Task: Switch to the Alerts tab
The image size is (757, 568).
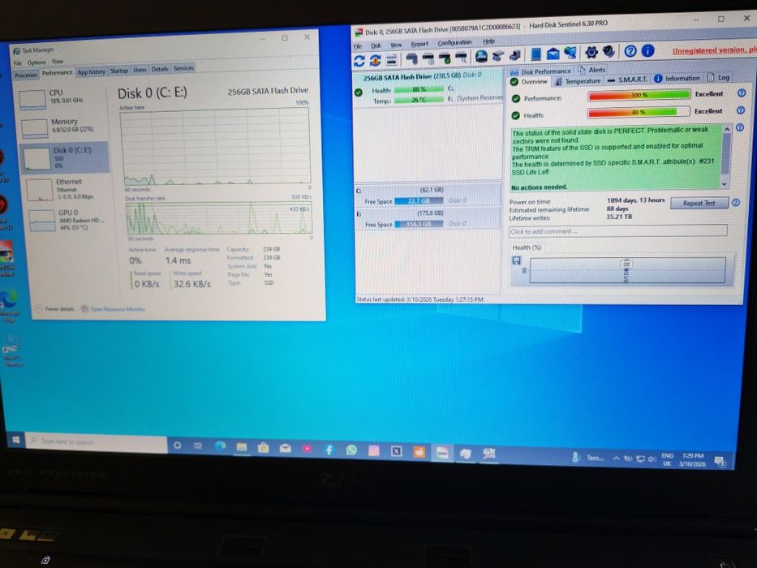Action: [591, 70]
